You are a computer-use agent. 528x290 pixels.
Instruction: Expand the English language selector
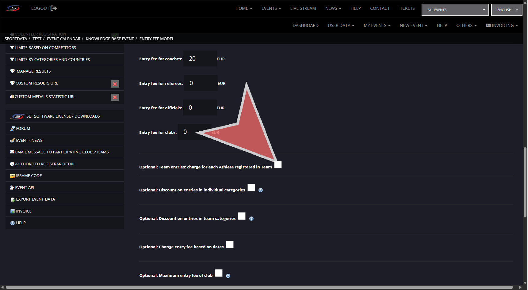point(507,10)
